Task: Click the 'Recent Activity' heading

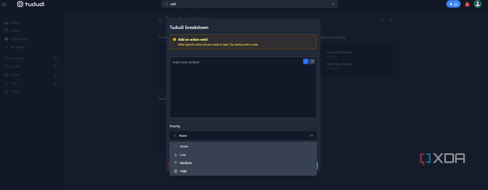Action: pyautogui.click(x=333, y=37)
